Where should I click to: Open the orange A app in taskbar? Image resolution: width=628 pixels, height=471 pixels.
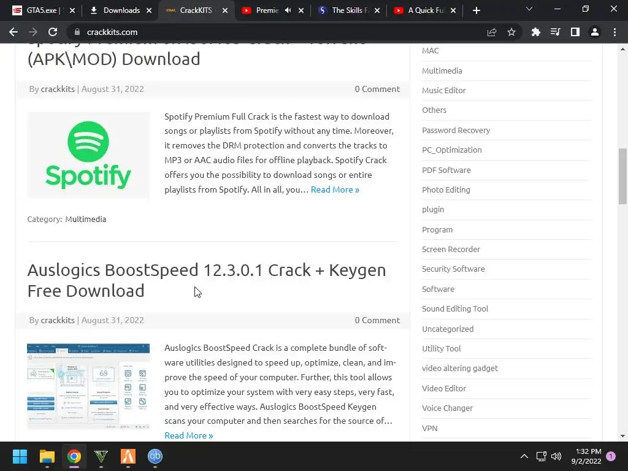pos(128,456)
